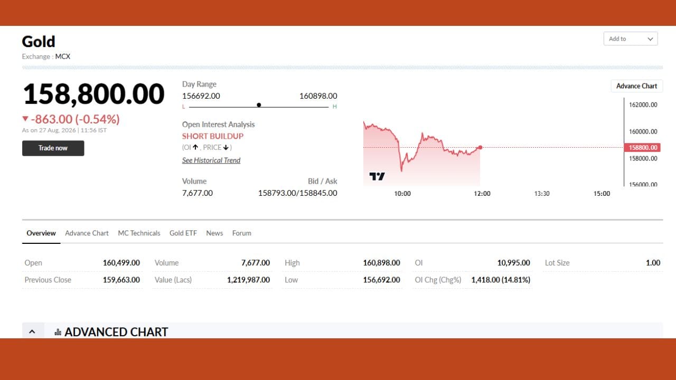
Task: Click the Open value 160,499.00
Action: (121, 263)
